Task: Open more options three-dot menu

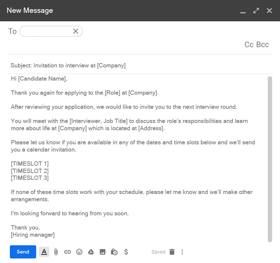Action: tap(182, 252)
